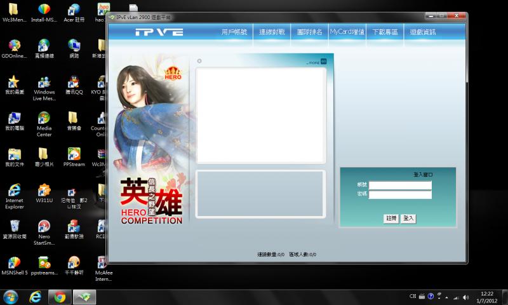Select the Install-MS desktop icon
The height and width of the screenshot is (305, 508).
click(x=44, y=13)
